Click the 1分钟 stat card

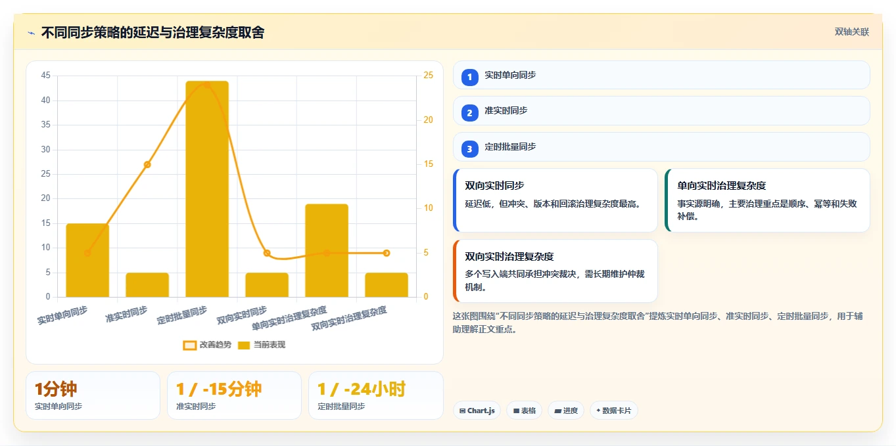tap(93, 395)
